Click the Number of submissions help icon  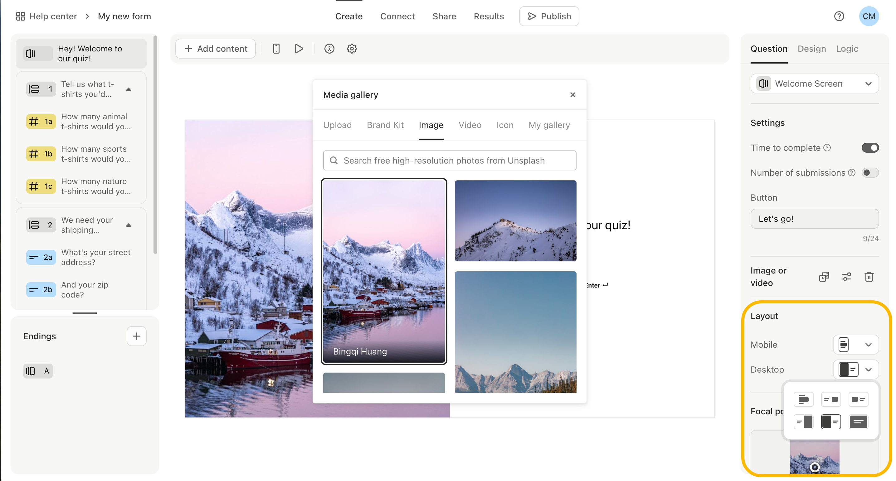(852, 173)
